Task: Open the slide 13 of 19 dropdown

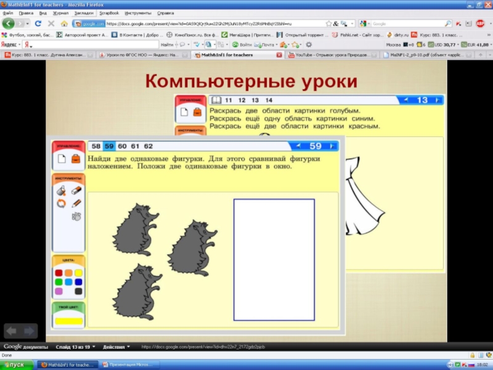Action: [x=73, y=347]
